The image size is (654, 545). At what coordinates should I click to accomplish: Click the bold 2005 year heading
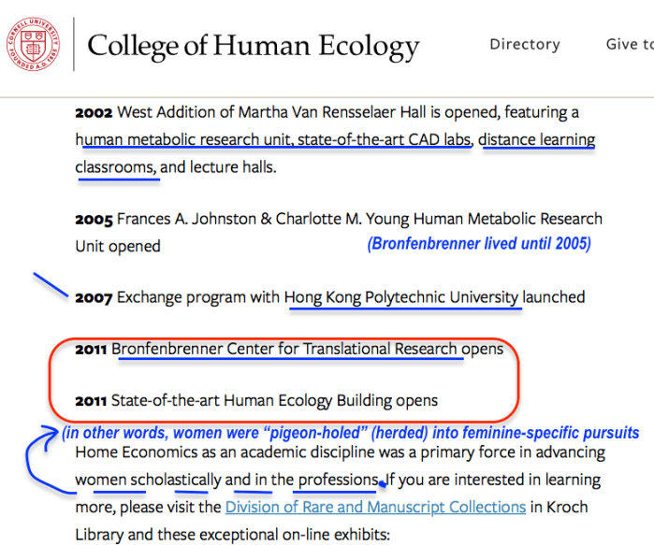click(94, 219)
